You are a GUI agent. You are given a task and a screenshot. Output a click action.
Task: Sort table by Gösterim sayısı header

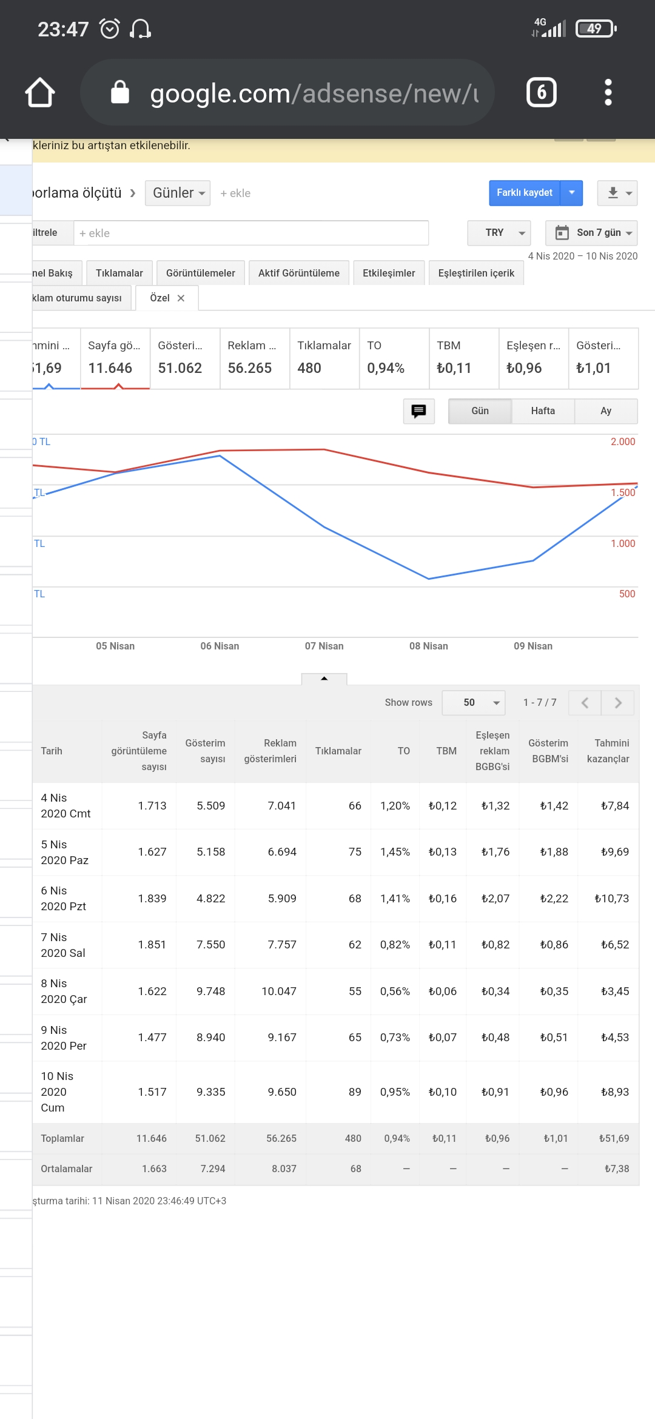click(x=205, y=751)
